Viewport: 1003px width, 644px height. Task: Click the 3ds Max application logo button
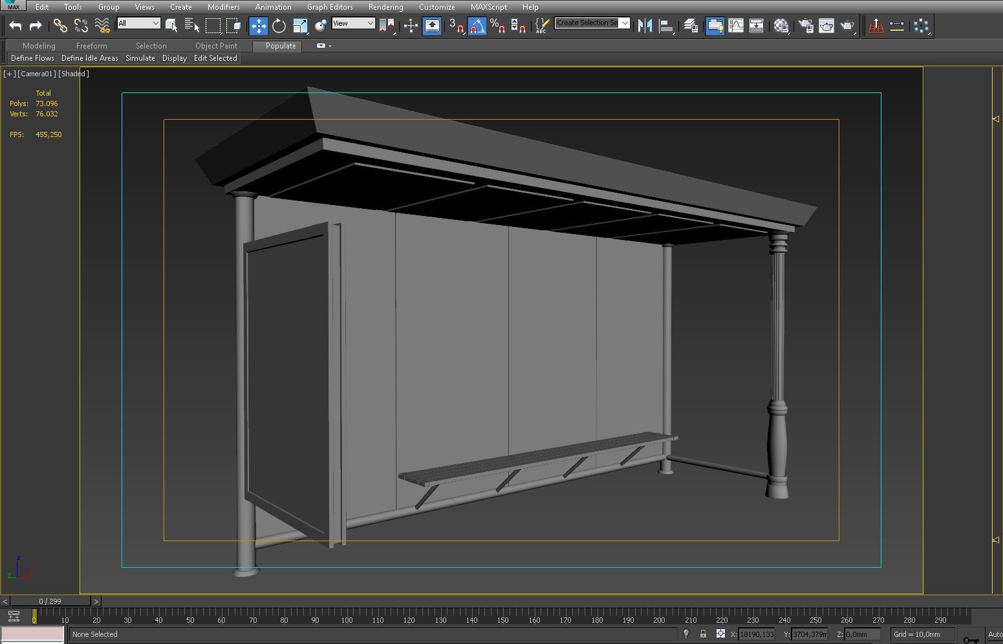click(x=13, y=5)
